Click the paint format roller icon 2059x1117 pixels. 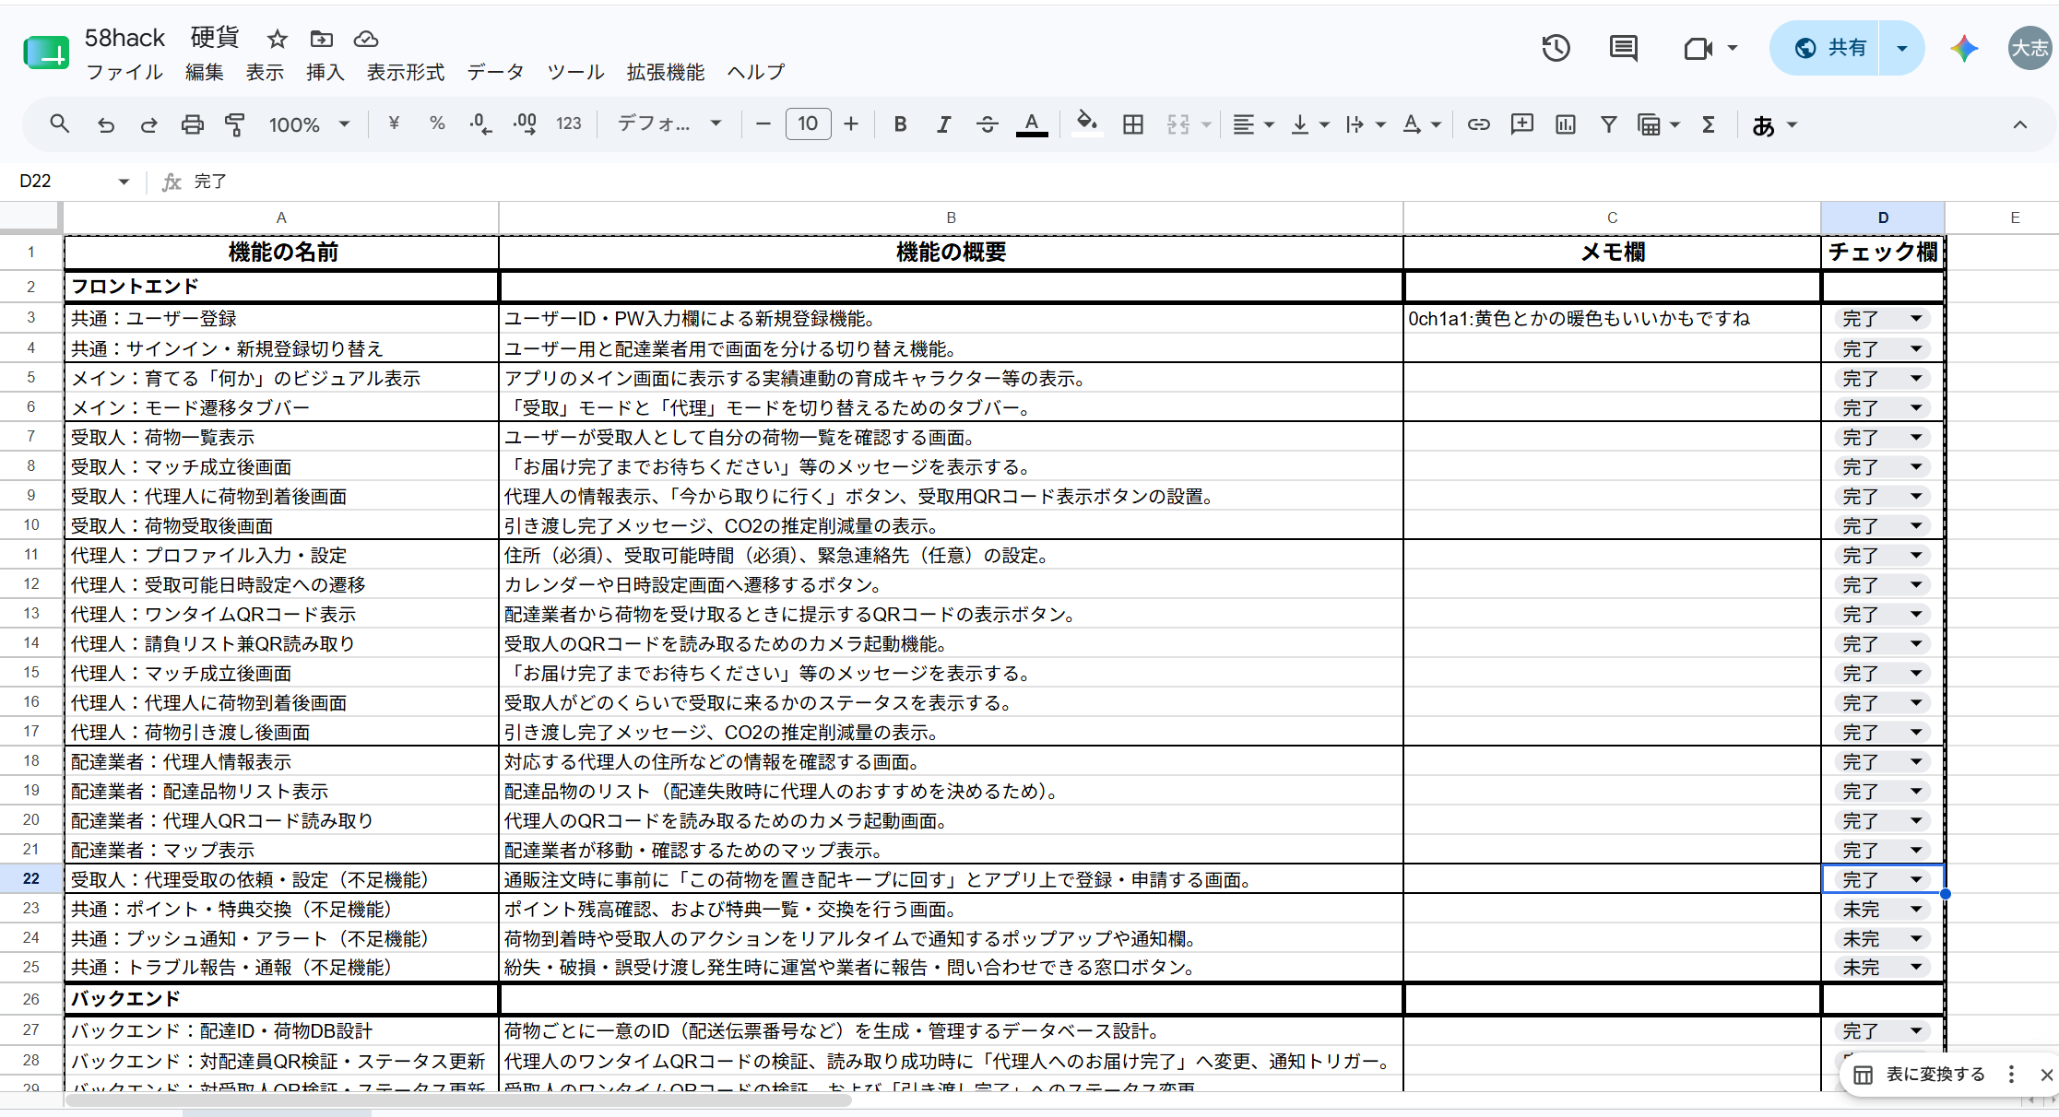click(235, 124)
